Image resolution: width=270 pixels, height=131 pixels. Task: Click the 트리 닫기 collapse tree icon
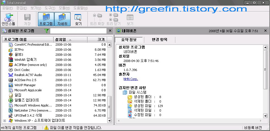[114, 19]
